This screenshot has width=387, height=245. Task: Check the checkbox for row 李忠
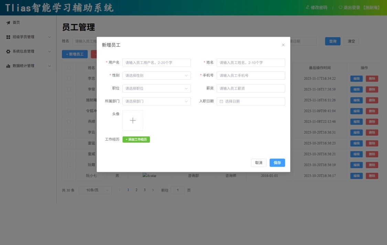coord(69,78)
